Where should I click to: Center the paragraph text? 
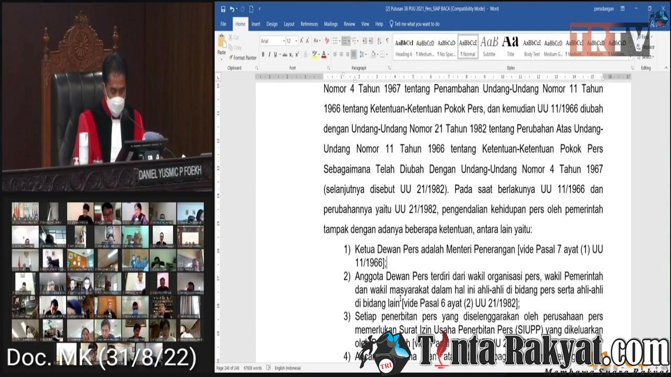[x=341, y=54]
